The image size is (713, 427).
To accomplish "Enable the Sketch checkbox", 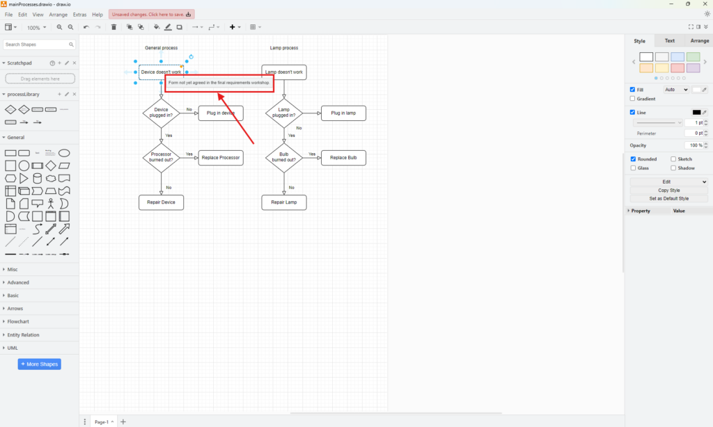I will (673, 159).
